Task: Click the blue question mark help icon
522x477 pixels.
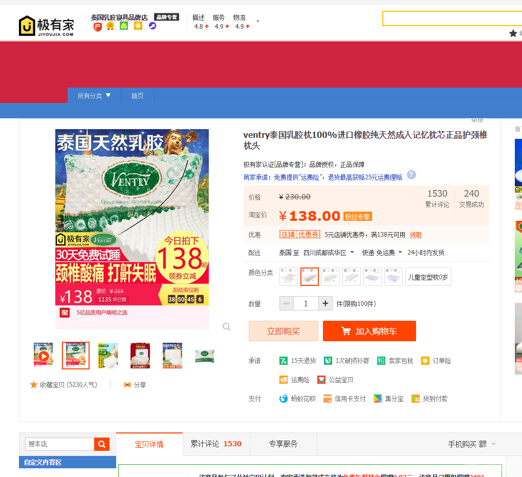Action: point(411,175)
